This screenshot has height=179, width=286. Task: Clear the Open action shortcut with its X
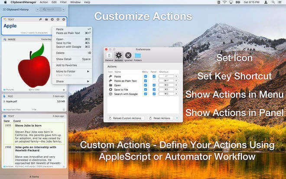pyautogui.click(x=176, y=85)
